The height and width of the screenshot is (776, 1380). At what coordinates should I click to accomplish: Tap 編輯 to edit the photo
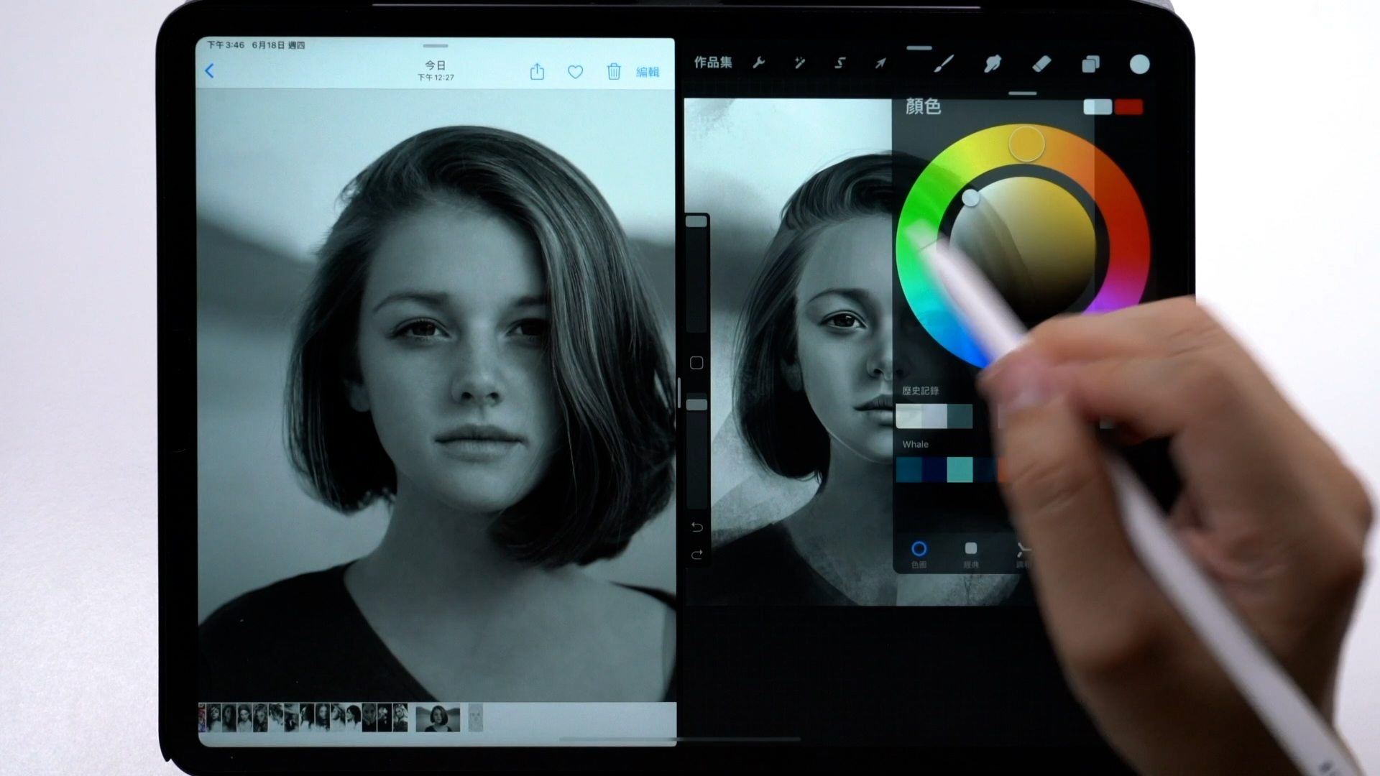click(x=648, y=72)
